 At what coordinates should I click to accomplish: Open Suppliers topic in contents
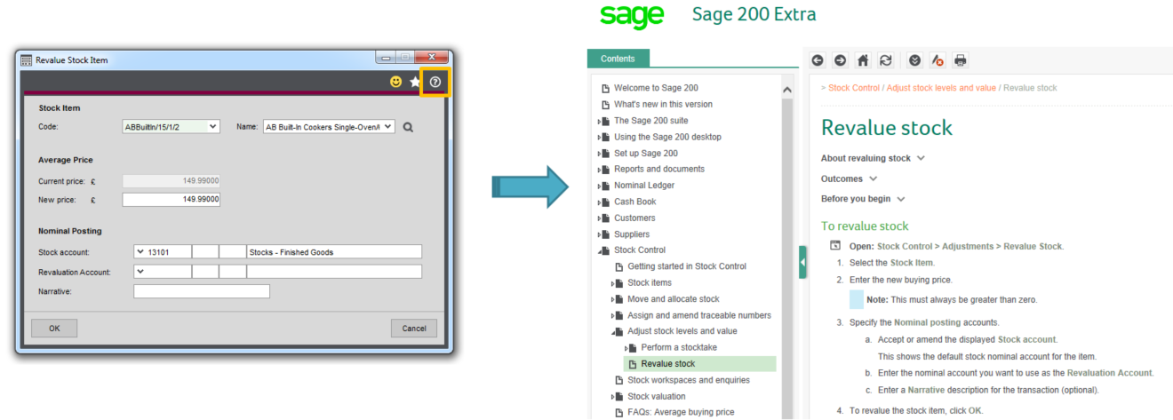pyautogui.click(x=632, y=234)
